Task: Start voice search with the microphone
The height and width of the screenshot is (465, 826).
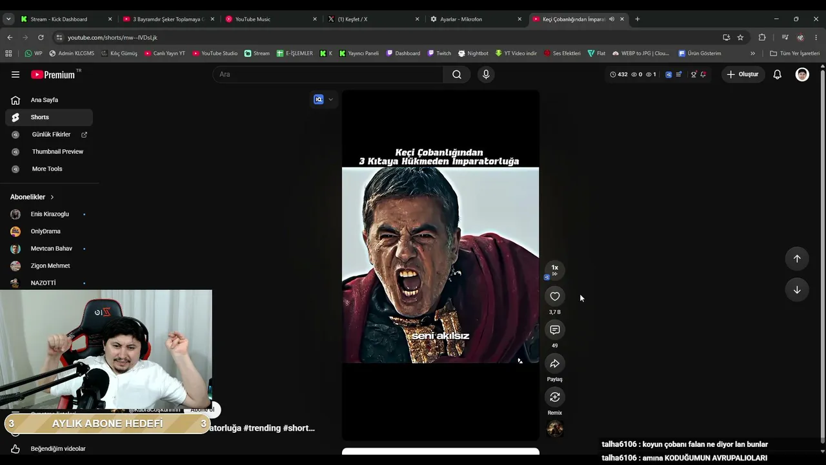Action: tap(486, 74)
